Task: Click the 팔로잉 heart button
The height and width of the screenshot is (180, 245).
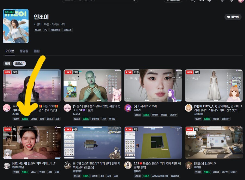Action: click(233, 17)
